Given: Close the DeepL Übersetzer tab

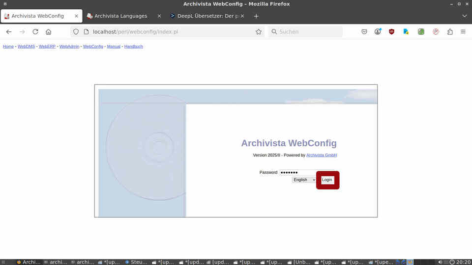Looking at the screenshot, I should click(242, 16).
